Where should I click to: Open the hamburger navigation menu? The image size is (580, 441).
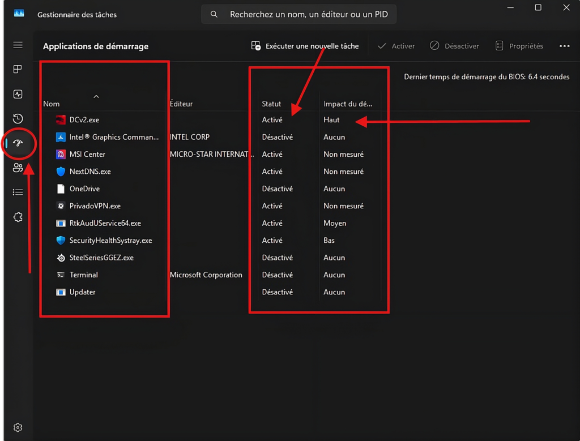pyautogui.click(x=18, y=45)
